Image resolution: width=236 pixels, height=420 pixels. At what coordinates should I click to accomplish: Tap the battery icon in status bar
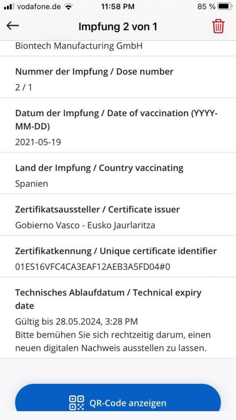(225, 6)
